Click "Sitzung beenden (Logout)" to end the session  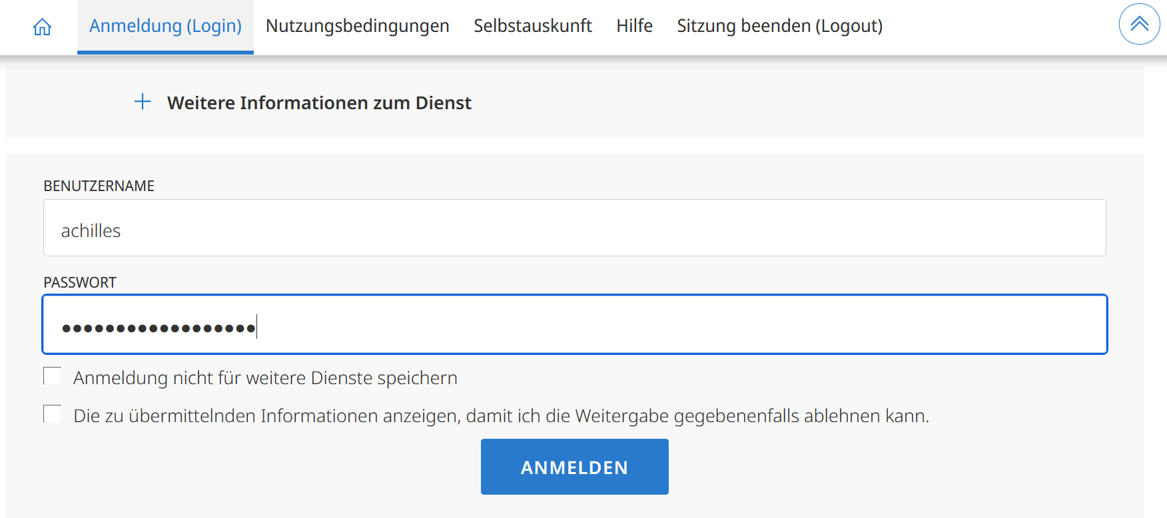pyautogui.click(x=779, y=25)
